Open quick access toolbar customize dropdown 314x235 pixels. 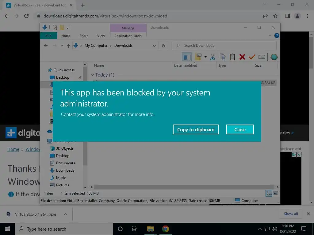point(67,28)
